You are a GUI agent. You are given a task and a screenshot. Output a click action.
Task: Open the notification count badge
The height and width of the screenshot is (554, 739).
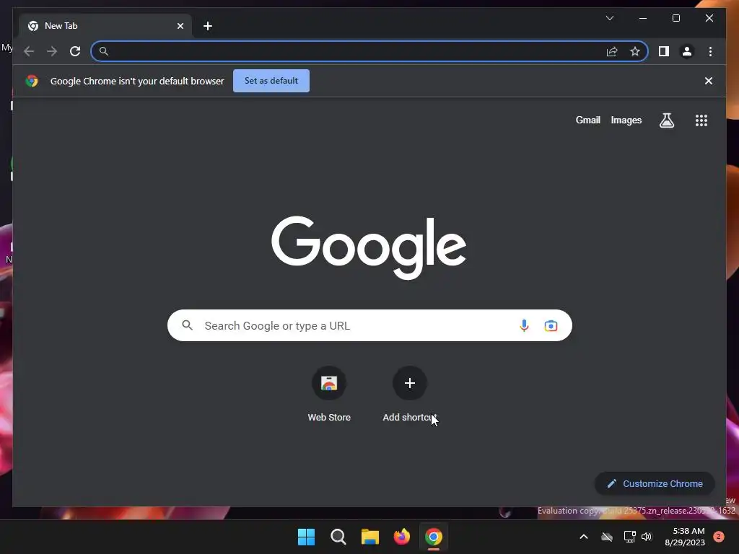click(719, 537)
